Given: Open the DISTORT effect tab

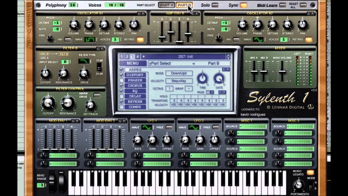Looking at the screenshot, I should click(x=135, y=75).
